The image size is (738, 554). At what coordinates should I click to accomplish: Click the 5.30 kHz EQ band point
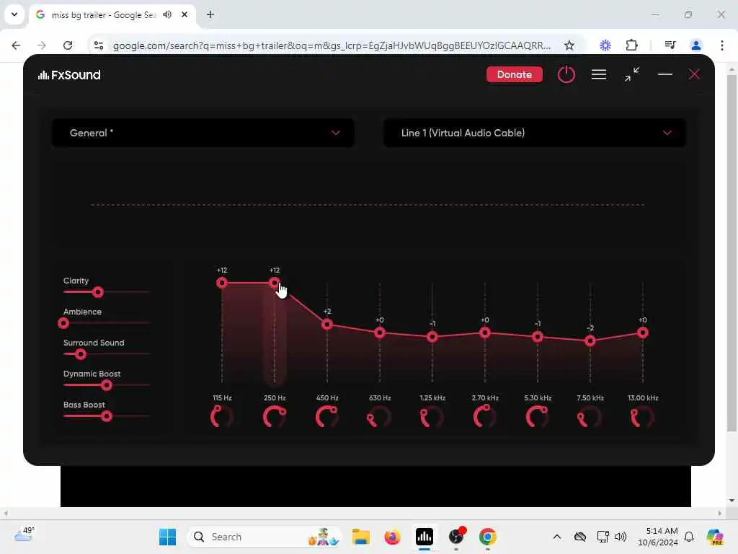tap(538, 337)
